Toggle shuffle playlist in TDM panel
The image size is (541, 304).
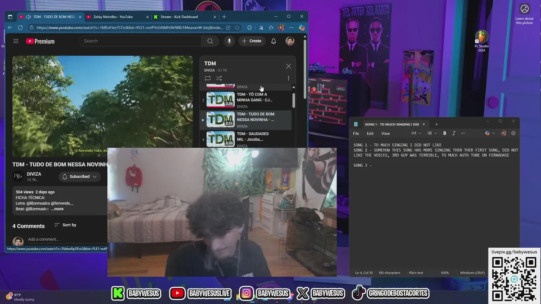219,78
